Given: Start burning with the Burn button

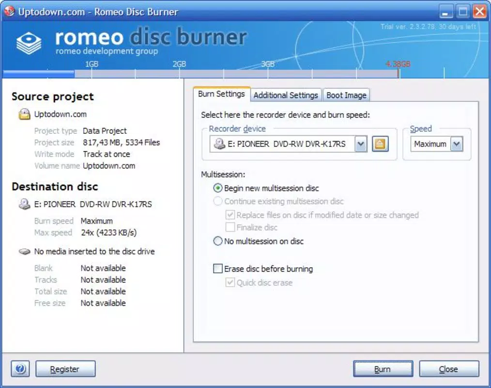Looking at the screenshot, I should [383, 369].
